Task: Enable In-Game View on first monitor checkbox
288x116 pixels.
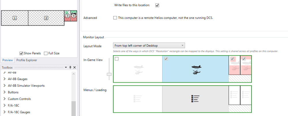Action: 117,59
